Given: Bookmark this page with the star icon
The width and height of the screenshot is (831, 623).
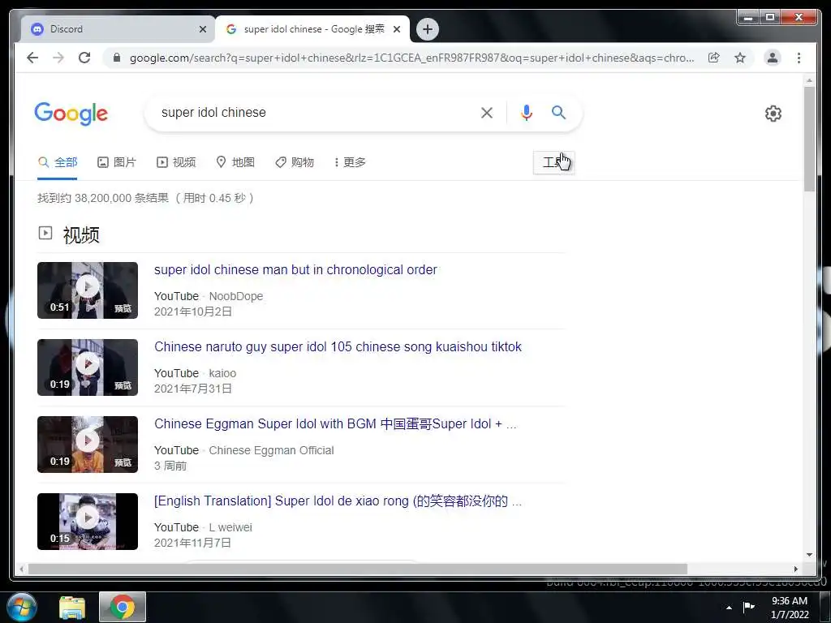Looking at the screenshot, I should click(740, 58).
